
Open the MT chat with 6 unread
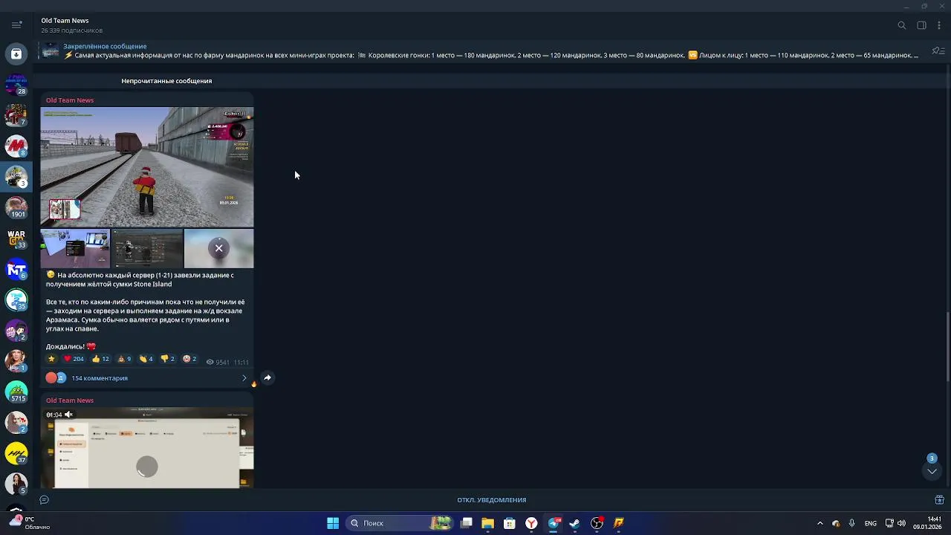click(x=16, y=269)
